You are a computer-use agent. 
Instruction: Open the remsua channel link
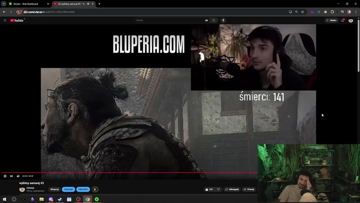[x=30, y=188]
